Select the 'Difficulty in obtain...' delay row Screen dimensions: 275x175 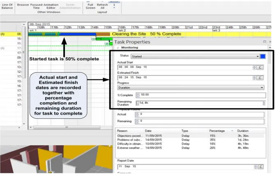(x=190, y=144)
